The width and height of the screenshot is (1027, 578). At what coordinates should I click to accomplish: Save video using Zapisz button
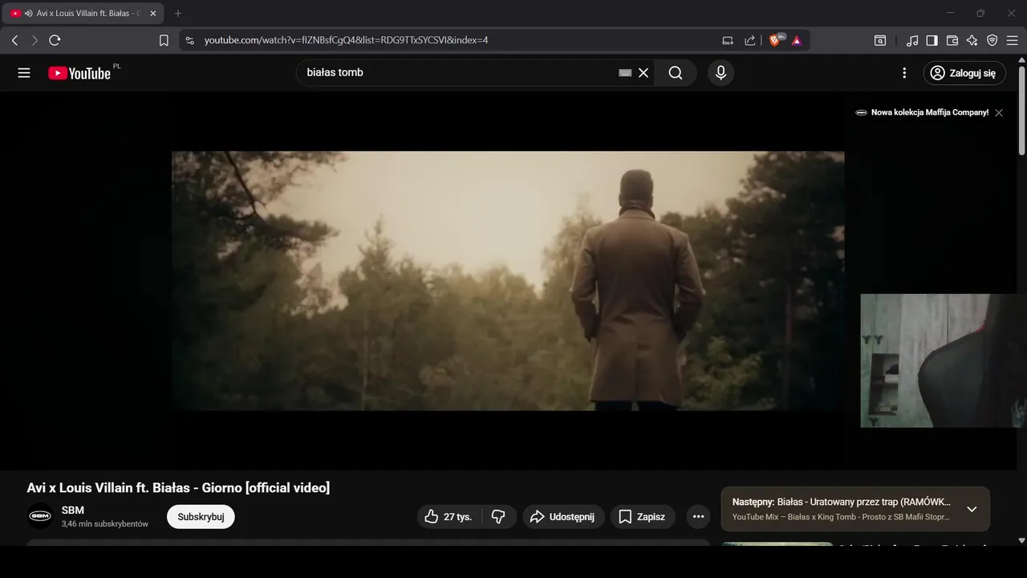(x=643, y=517)
